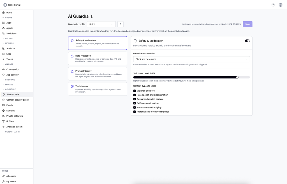Open the Guardrails profile Strict dropdown

pyautogui.click(x=101, y=24)
